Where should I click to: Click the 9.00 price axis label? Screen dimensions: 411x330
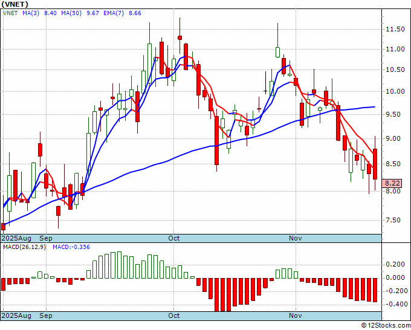(393, 138)
